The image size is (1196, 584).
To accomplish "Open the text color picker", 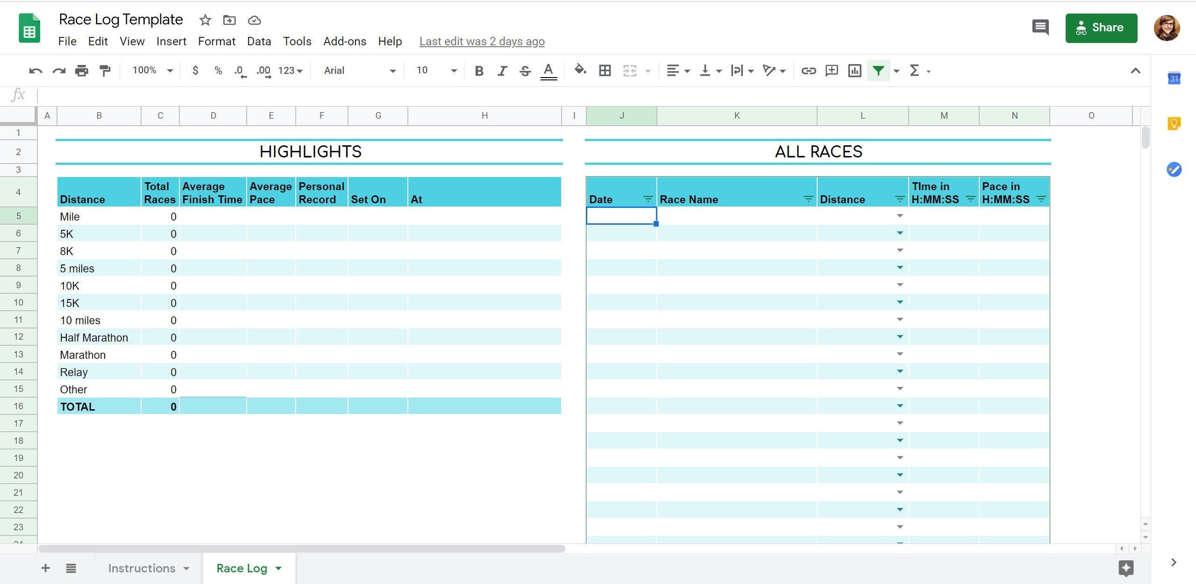I will 548,71.
